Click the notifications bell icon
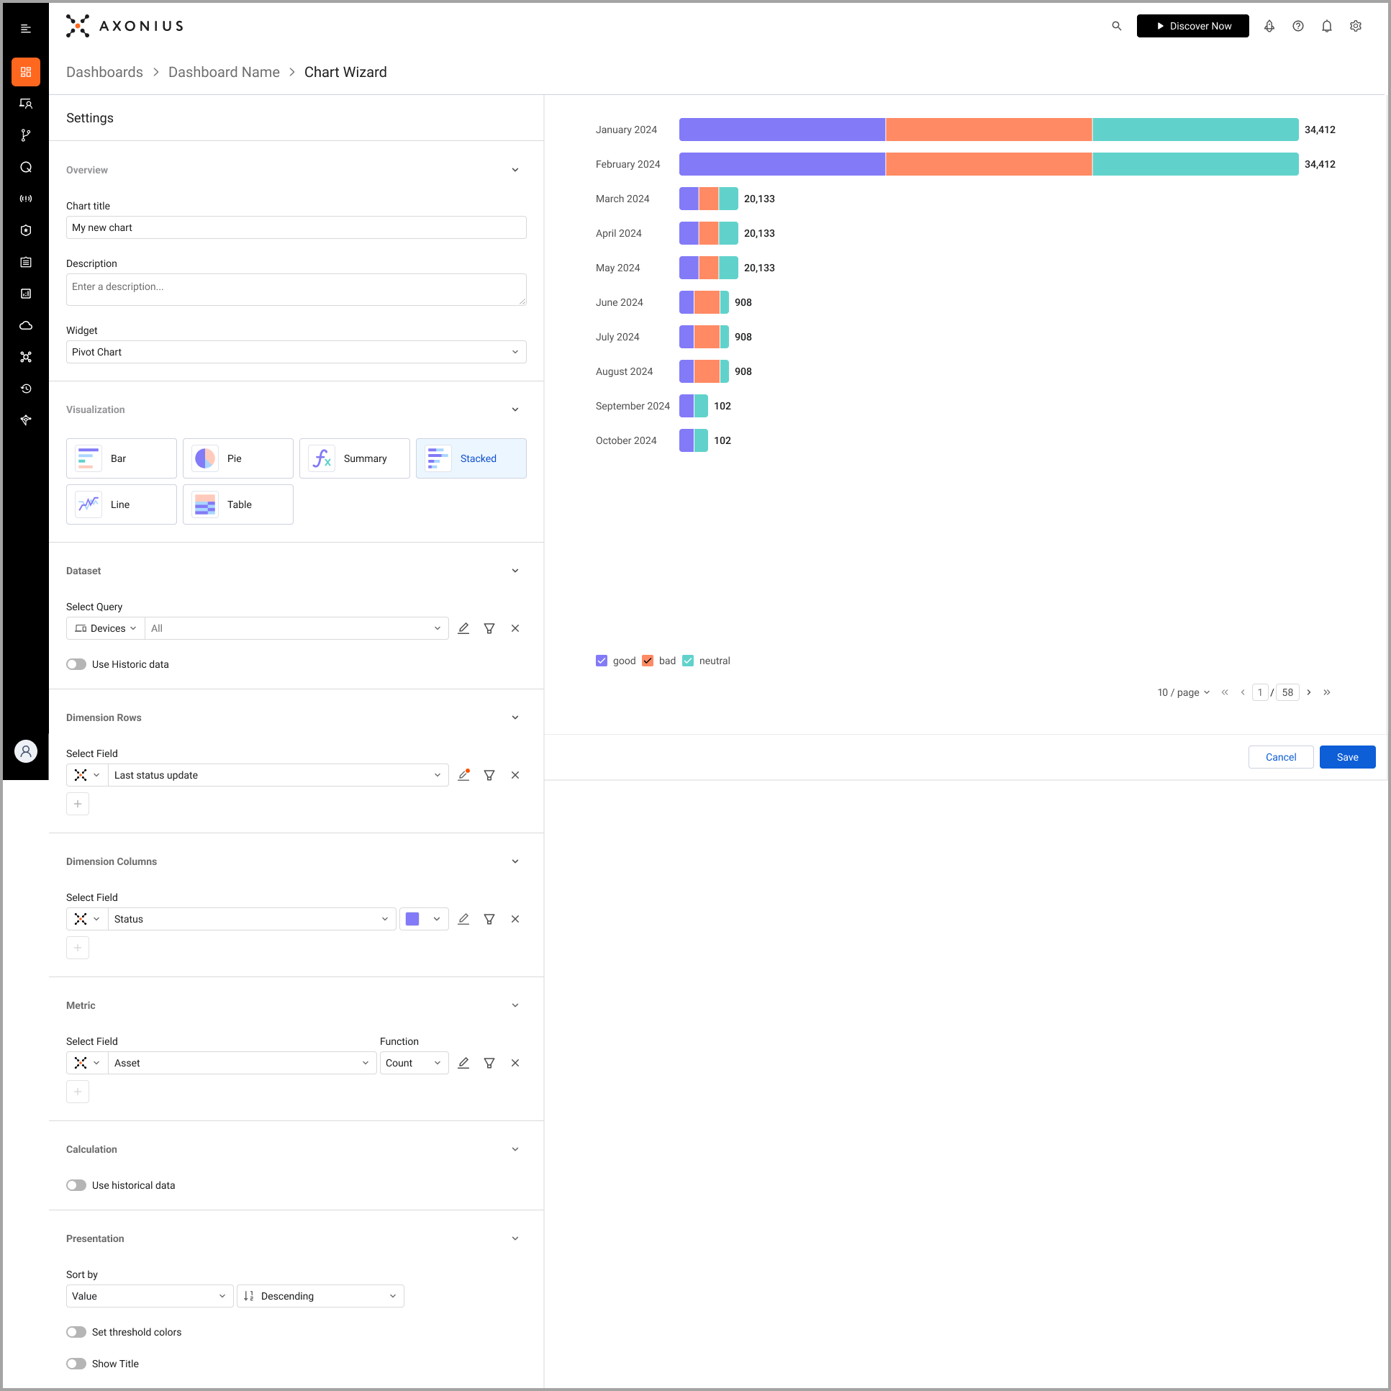The image size is (1391, 1391). pos(1326,26)
